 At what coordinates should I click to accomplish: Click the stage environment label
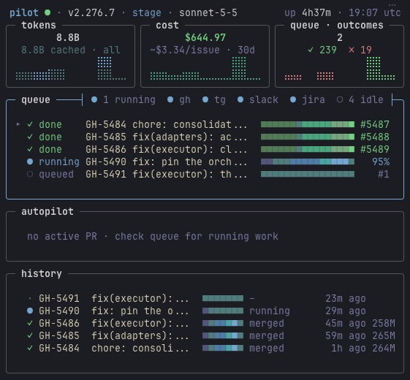coord(147,12)
